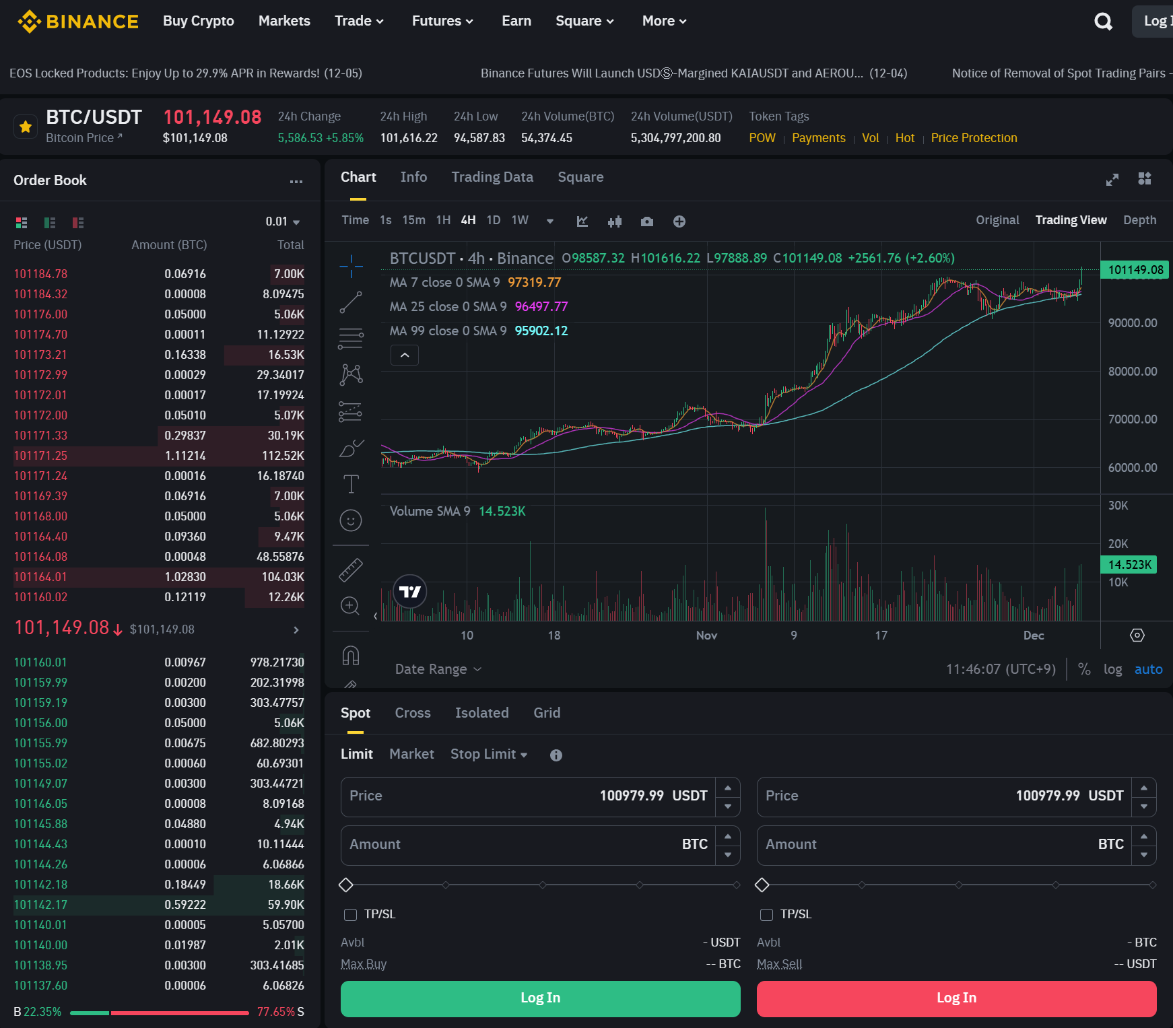This screenshot has height=1028, width=1173.
Task: Select the text annotation tool
Action: pyautogui.click(x=351, y=484)
